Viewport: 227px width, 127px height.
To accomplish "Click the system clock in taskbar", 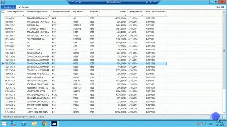I will point(220,124).
